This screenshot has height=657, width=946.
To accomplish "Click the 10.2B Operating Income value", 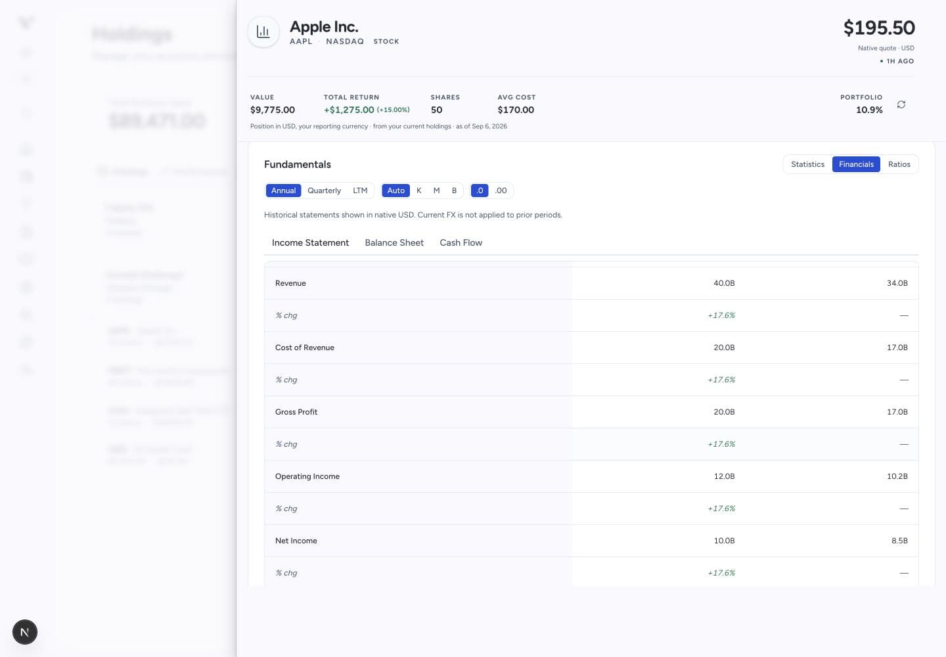I will [897, 476].
